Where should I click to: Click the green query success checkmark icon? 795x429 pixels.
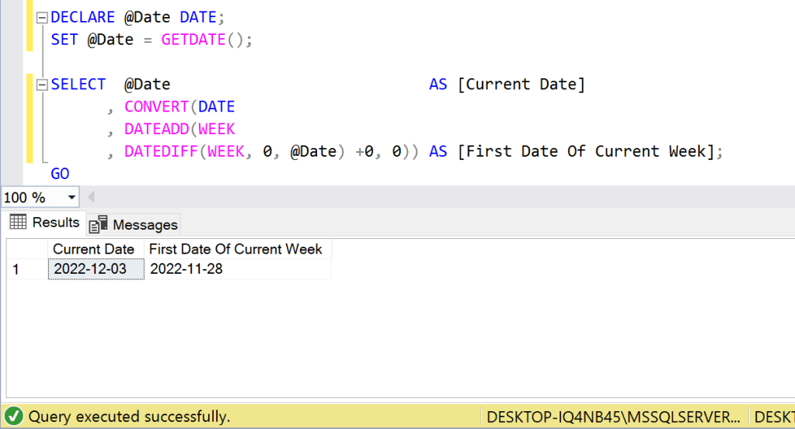13,417
